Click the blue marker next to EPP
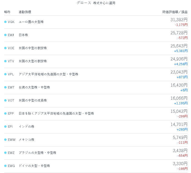This screenshot has width=191, height=173. pos(5,114)
